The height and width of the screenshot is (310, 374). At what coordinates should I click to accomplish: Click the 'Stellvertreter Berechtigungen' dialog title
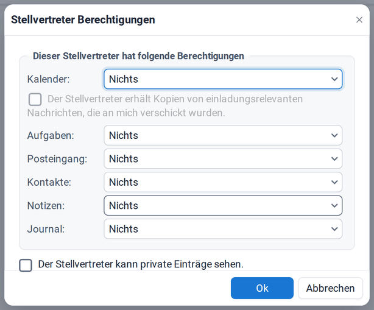click(83, 19)
